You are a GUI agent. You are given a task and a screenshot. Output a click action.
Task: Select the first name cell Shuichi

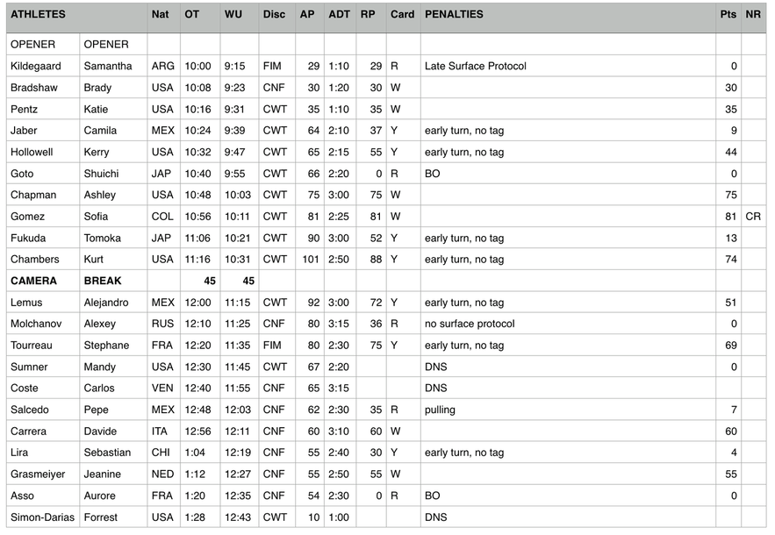click(101, 174)
